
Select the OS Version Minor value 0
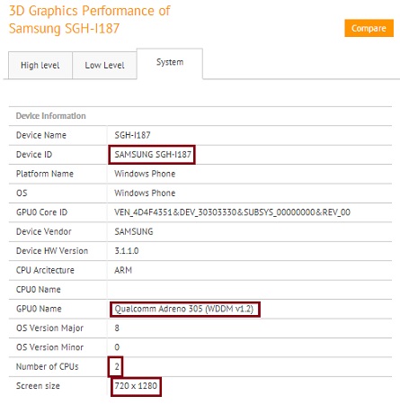click(x=117, y=347)
